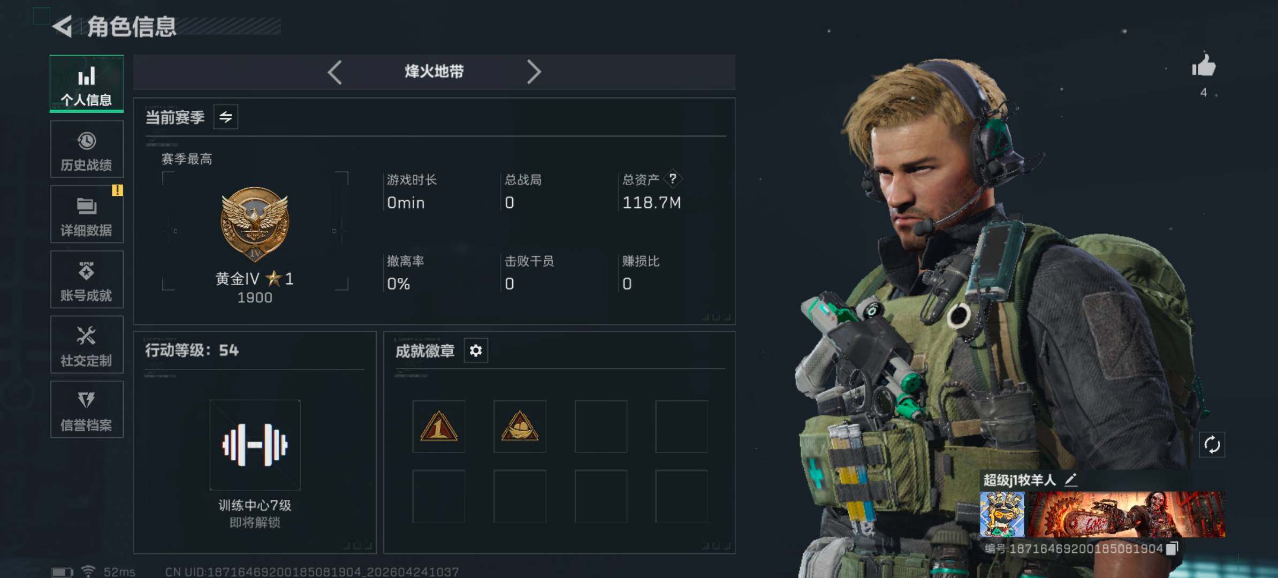The image size is (1278, 578).
Task: Click the 总资产 question mark help icon
Action: [x=673, y=178]
